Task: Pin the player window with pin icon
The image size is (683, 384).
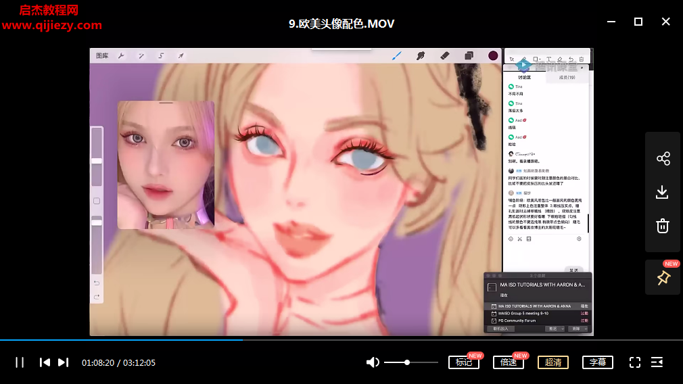Action: click(x=663, y=278)
